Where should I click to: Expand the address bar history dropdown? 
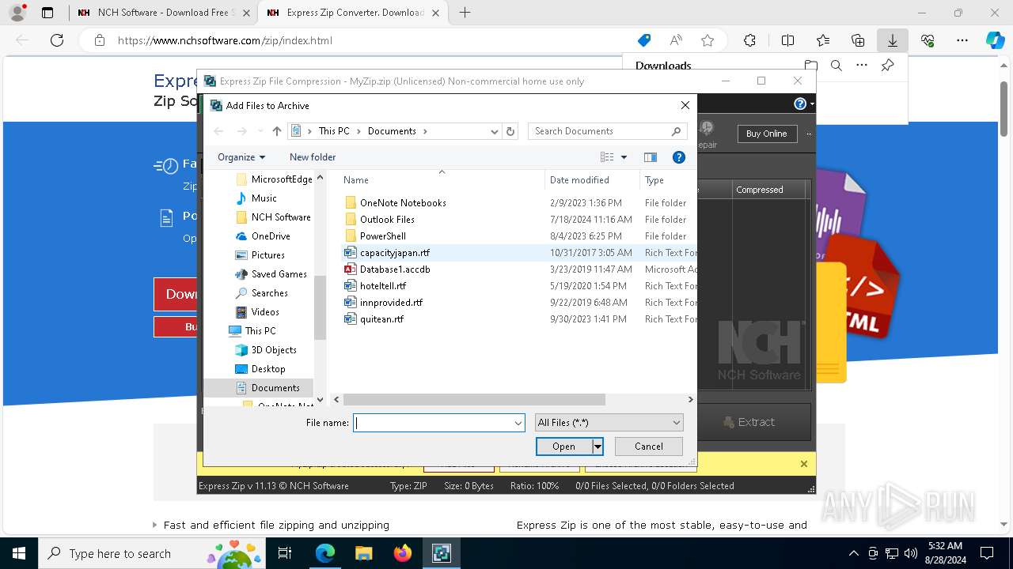pyautogui.click(x=495, y=131)
